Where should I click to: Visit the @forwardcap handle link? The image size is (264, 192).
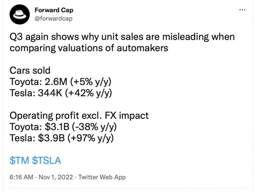point(54,18)
